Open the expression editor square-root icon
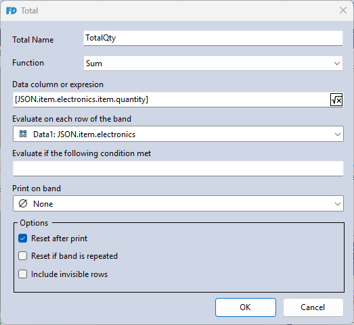 click(x=336, y=99)
